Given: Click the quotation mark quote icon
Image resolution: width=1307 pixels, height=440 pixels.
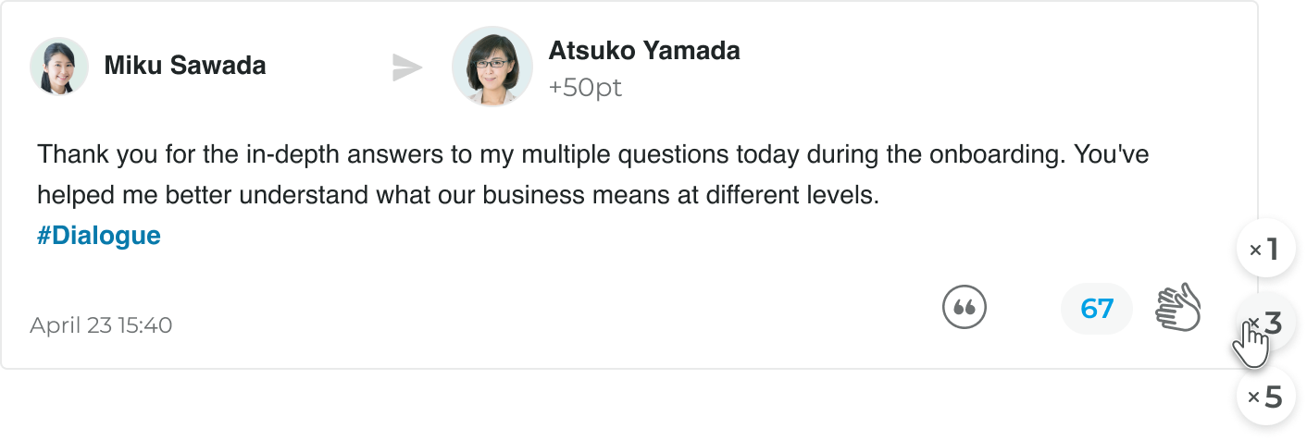Looking at the screenshot, I should (965, 308).
